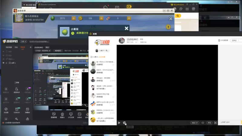Open streamer with man in suit avatar
Viewport: 242px width, 136px height.
click(x=93, y=79)
